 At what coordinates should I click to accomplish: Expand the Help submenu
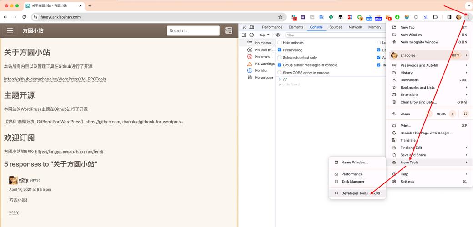(x=429, y=174)
